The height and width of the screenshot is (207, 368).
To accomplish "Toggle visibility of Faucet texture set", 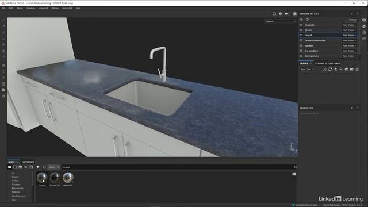I will pos(301,35).
